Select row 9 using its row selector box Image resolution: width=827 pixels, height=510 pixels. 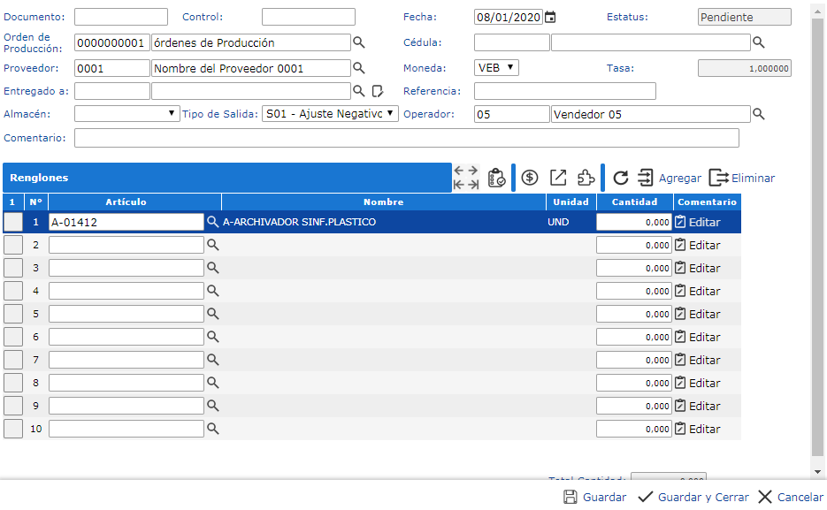coord(13,406)
